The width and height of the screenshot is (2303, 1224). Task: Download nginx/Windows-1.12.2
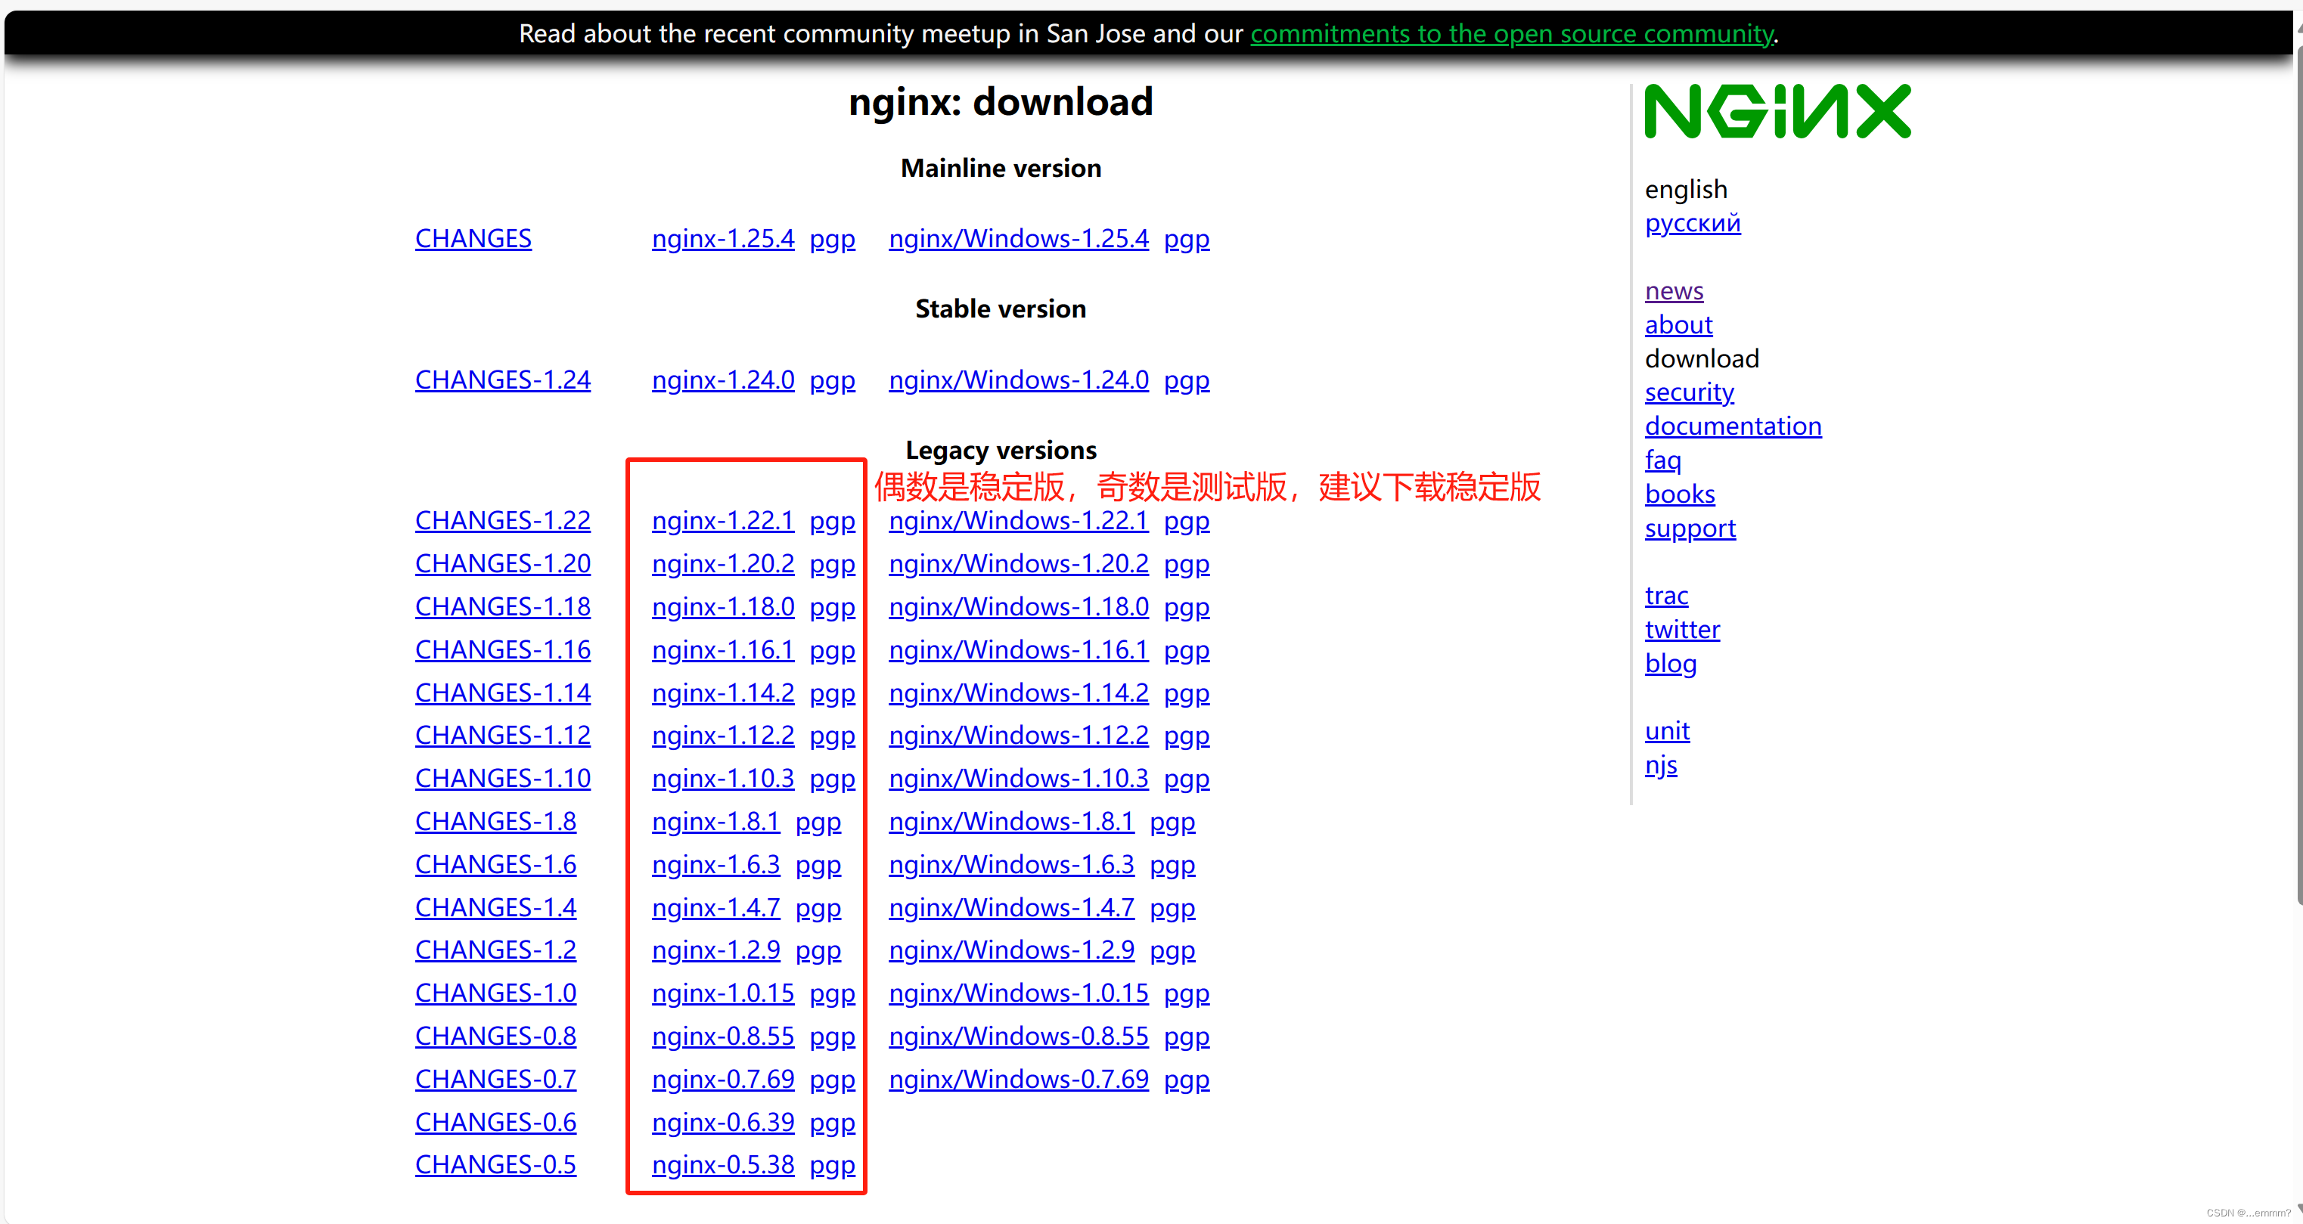tap(1018, 736)
